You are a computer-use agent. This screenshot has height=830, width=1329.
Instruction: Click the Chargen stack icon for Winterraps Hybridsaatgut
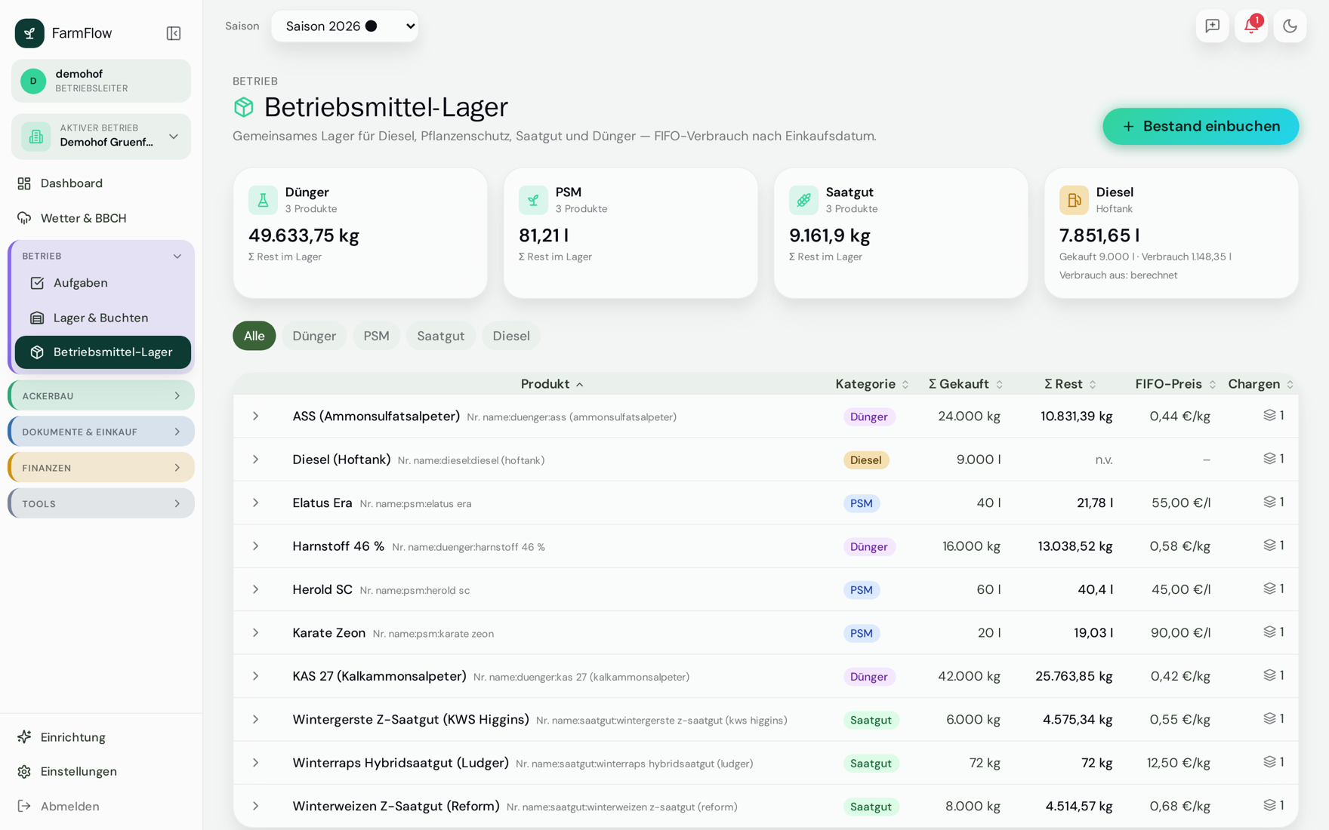pos(1269,762)
